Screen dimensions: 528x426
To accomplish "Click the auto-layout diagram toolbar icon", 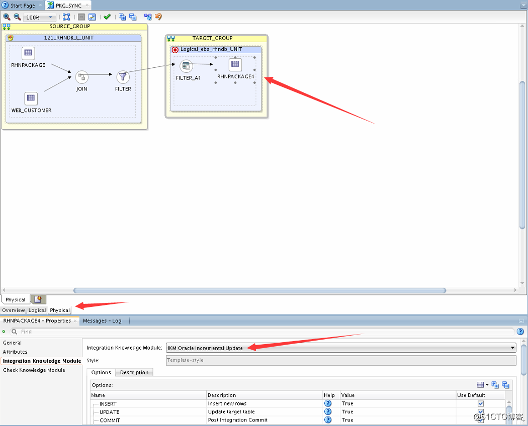I will [92, 17].
